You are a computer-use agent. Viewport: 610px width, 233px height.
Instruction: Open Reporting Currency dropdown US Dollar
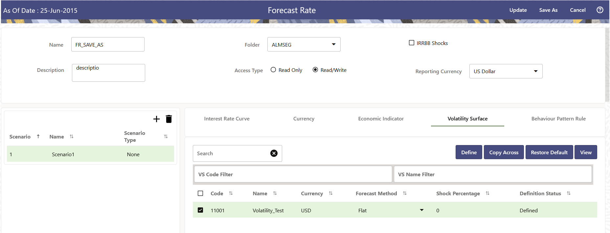tap(506, 71)
